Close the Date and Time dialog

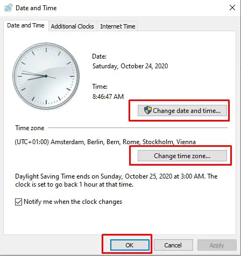232,8
